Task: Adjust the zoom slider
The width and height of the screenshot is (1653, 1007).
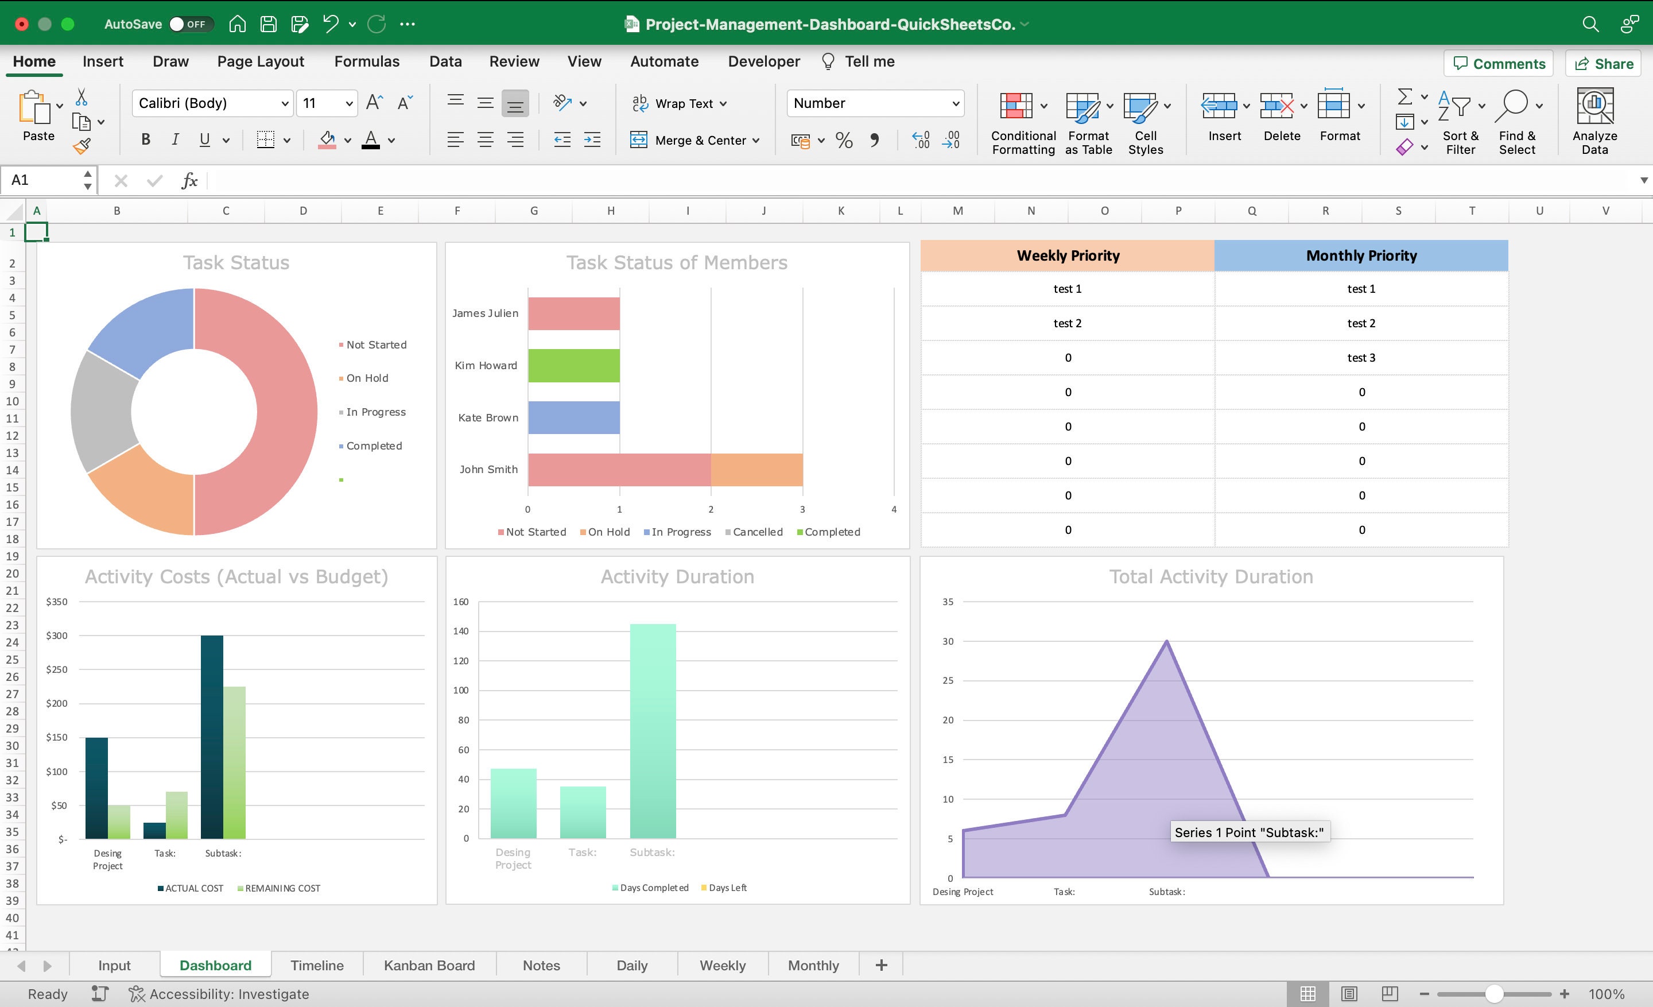Action: tap(1494, 994)
